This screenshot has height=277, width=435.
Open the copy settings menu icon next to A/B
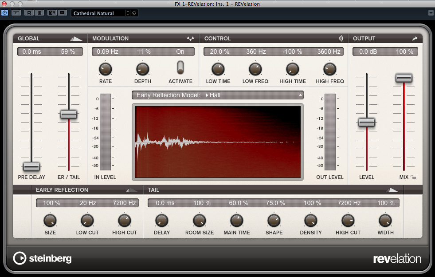click(63, 13)
